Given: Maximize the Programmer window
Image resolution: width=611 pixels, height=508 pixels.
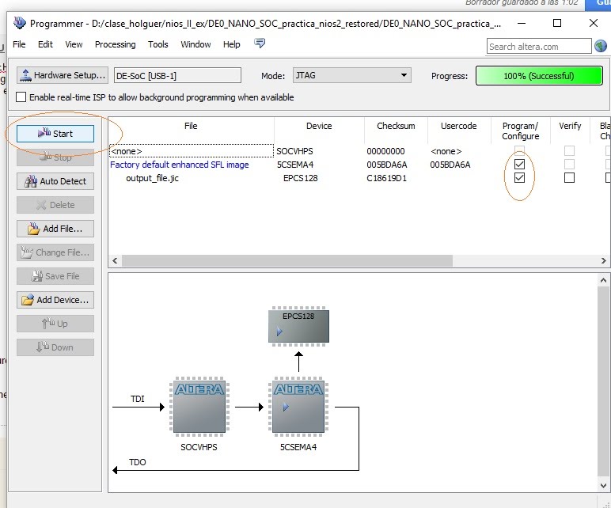Looking at the screenshot, I should click(x=557, y=23).
